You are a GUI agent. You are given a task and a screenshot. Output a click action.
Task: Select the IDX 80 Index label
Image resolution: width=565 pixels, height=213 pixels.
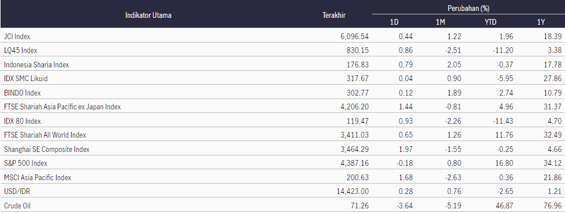tap(23, 121)
